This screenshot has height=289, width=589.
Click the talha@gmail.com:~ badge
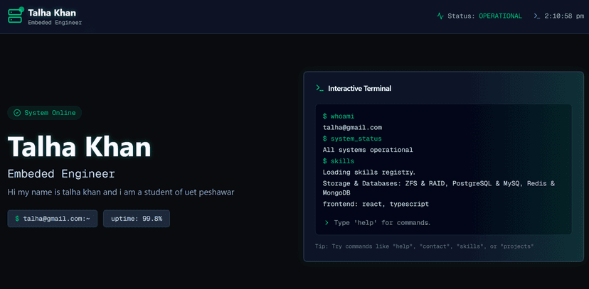[53, 219]
